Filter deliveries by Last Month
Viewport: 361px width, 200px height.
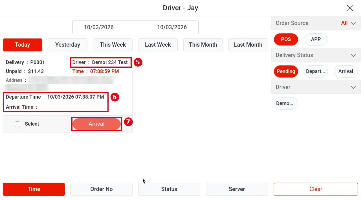248,45
